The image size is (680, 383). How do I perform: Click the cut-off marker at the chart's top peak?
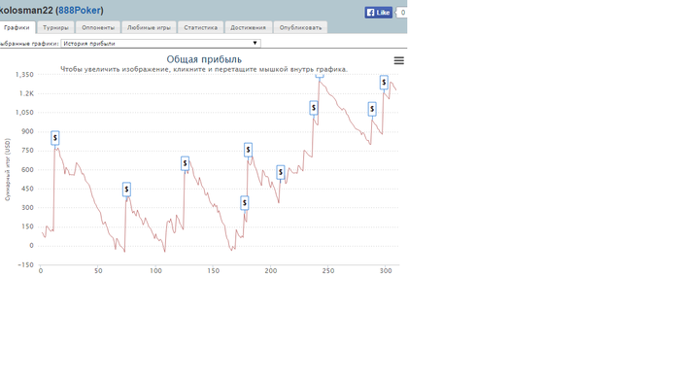tap(320, 76)
